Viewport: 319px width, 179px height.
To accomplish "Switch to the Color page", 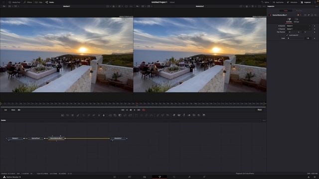I will (x=174, y=177).
